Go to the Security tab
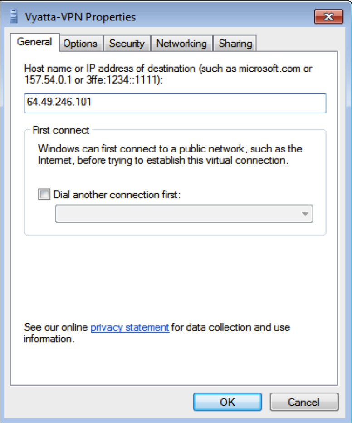 127,44
